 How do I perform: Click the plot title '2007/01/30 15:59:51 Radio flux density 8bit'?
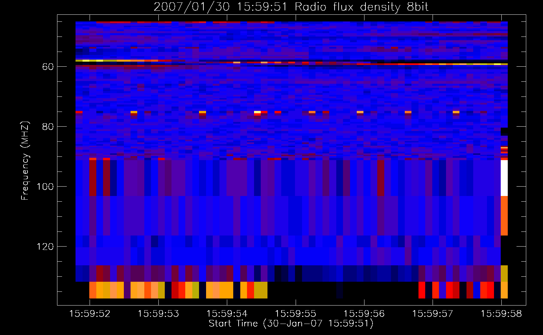[291, 7]
